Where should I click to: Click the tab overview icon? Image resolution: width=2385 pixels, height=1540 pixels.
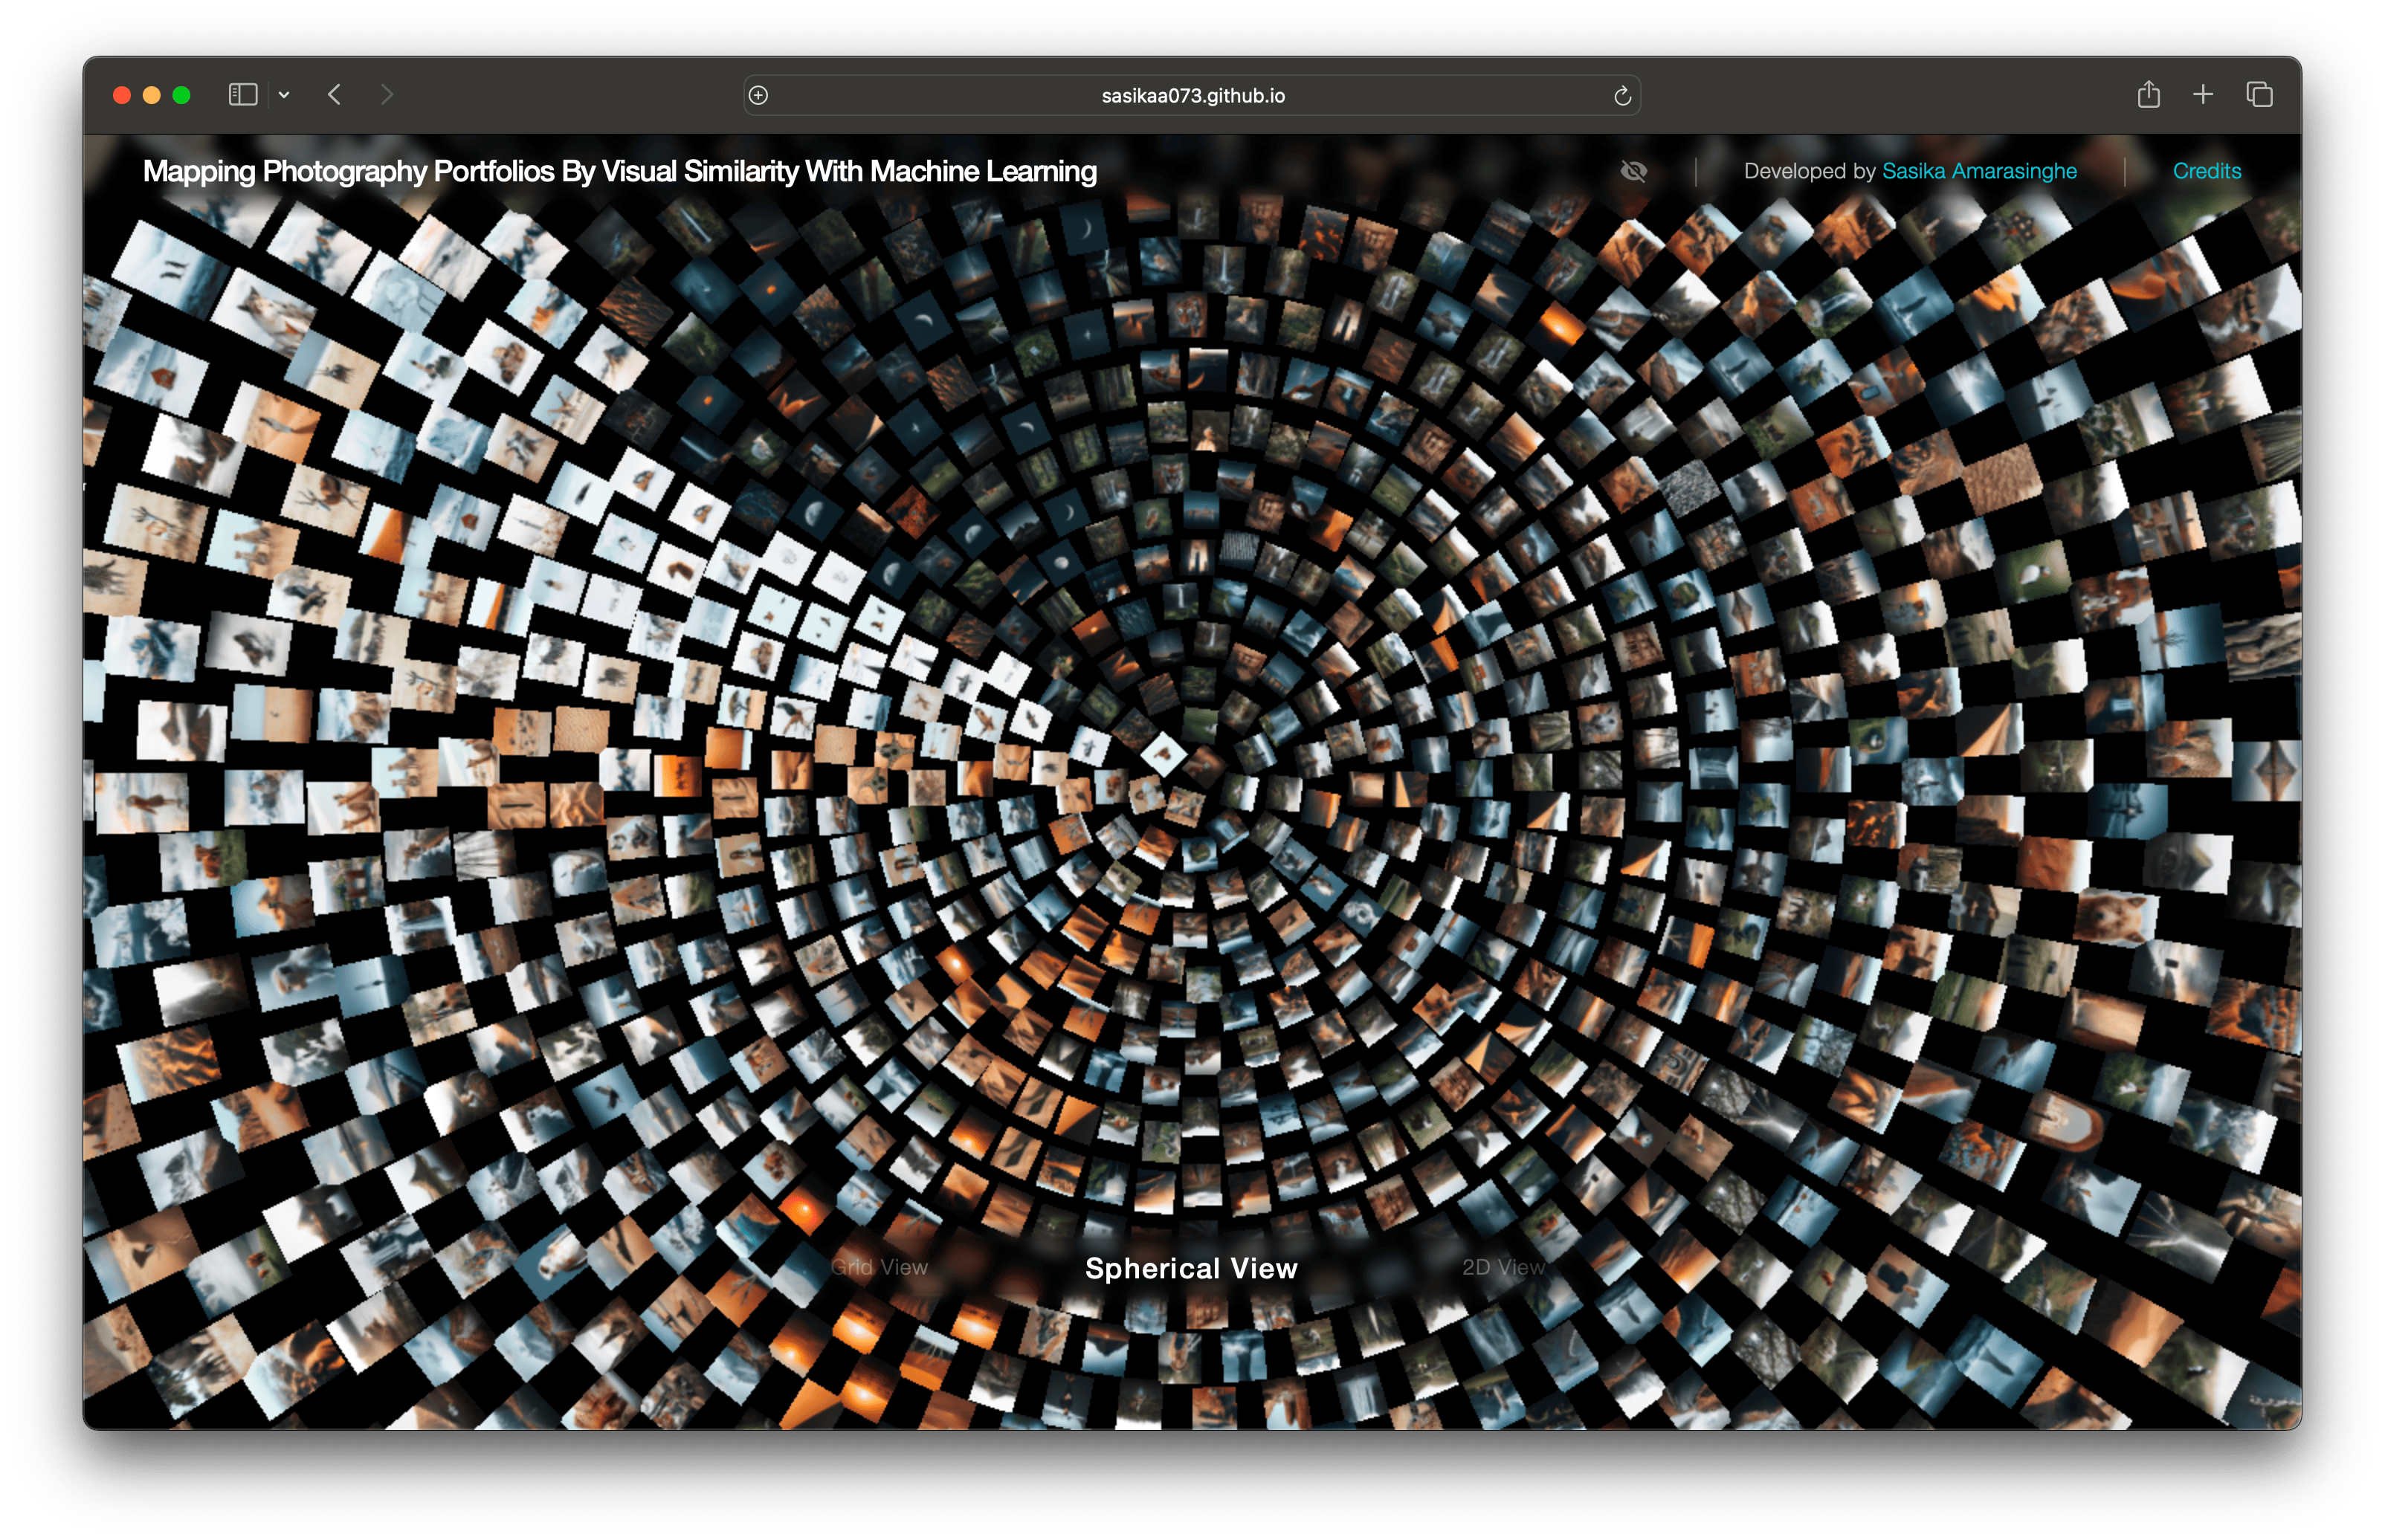point(2258,94)
